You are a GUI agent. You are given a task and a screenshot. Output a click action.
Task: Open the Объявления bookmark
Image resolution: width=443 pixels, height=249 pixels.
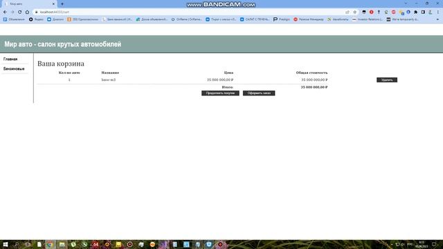14,19
